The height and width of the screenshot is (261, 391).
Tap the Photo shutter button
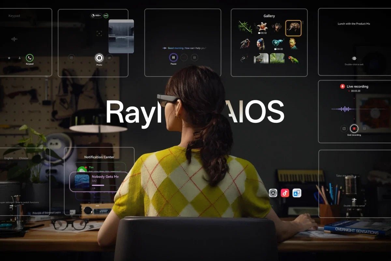click(99, 58)
